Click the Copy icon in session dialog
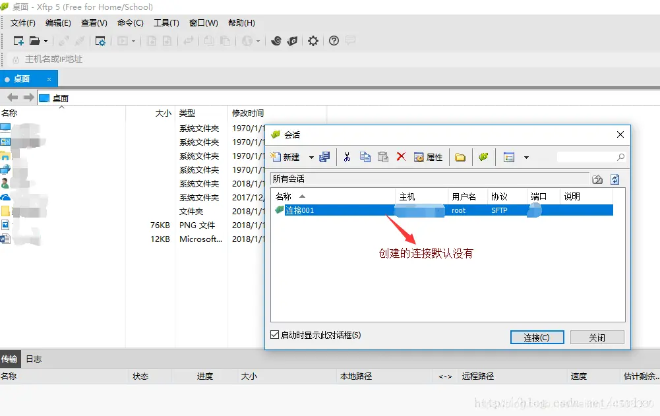Viewport: 660px width, 416px height. [x=365, y=158]
